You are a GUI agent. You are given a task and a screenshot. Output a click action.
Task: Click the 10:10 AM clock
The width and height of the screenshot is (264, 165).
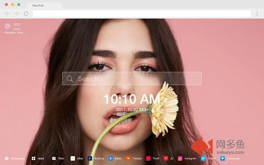pyautogui.click(x=132, y=99)
